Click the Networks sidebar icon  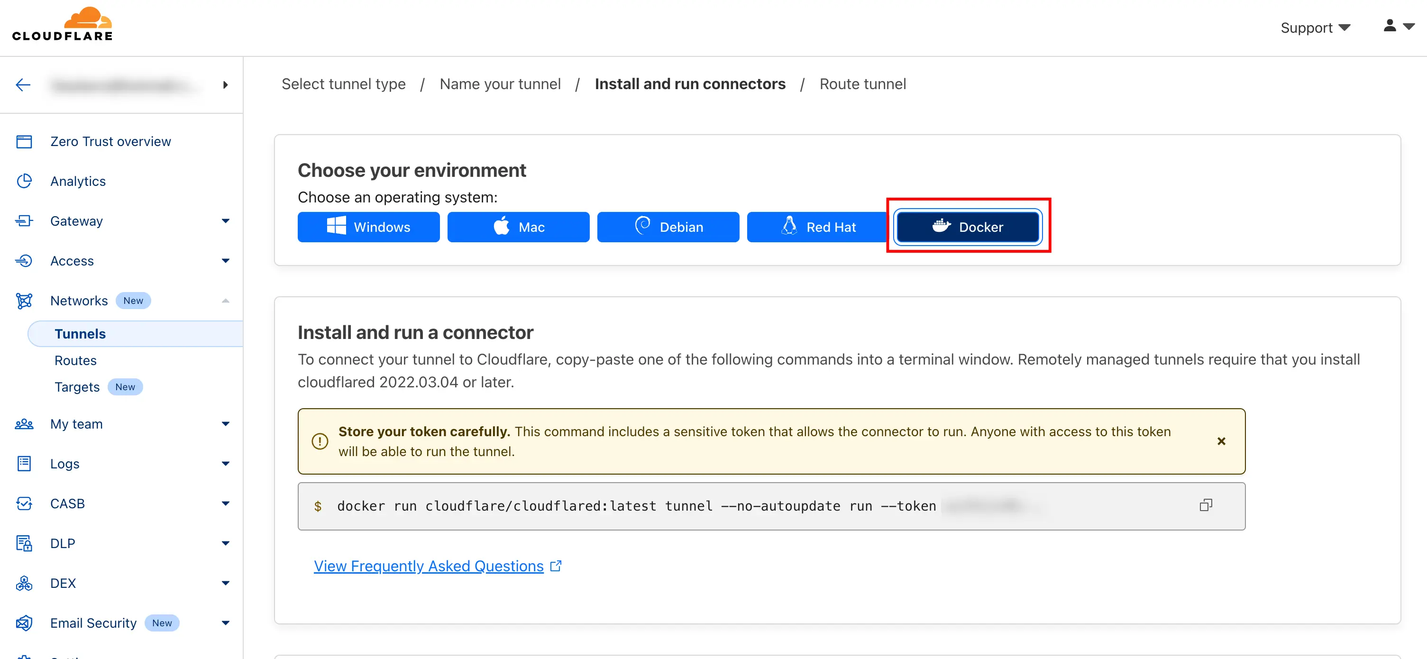(x=24, y=301)
